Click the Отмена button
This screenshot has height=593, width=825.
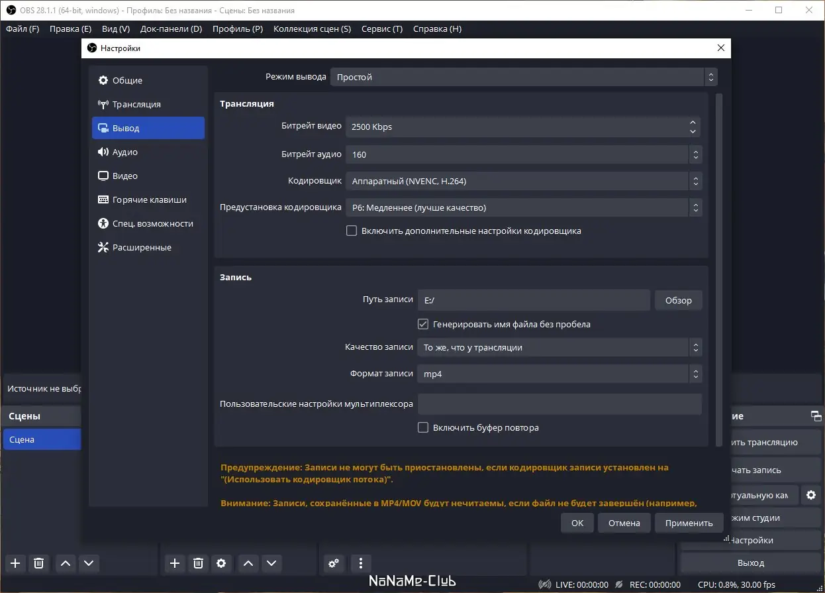pyautogui.click(x=624, y=523)
